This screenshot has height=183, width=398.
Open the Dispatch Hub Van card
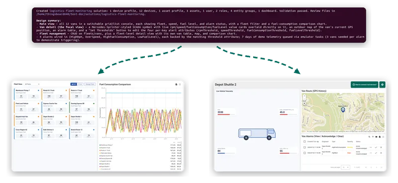27,121
